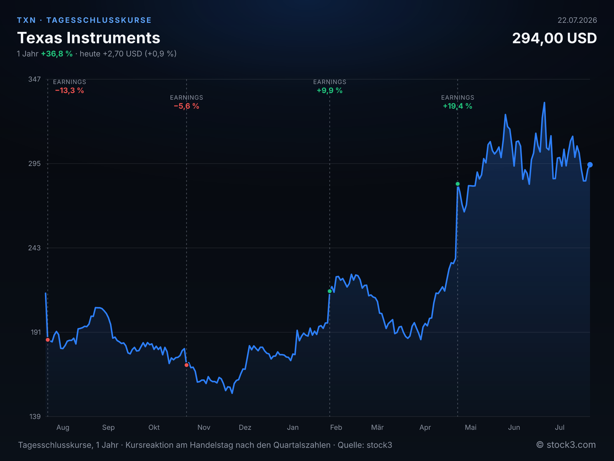614x461 pixels.
Task: Click the red earnings marker dot at −13,3 %
Action: (x=48, y=340)
